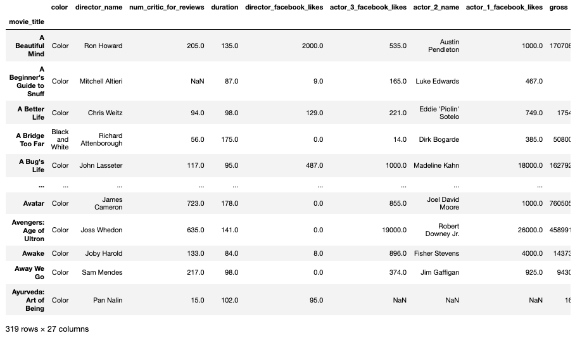Click the color column header
The width and height of the screenshot is (575, 338).
pos(60,8)
